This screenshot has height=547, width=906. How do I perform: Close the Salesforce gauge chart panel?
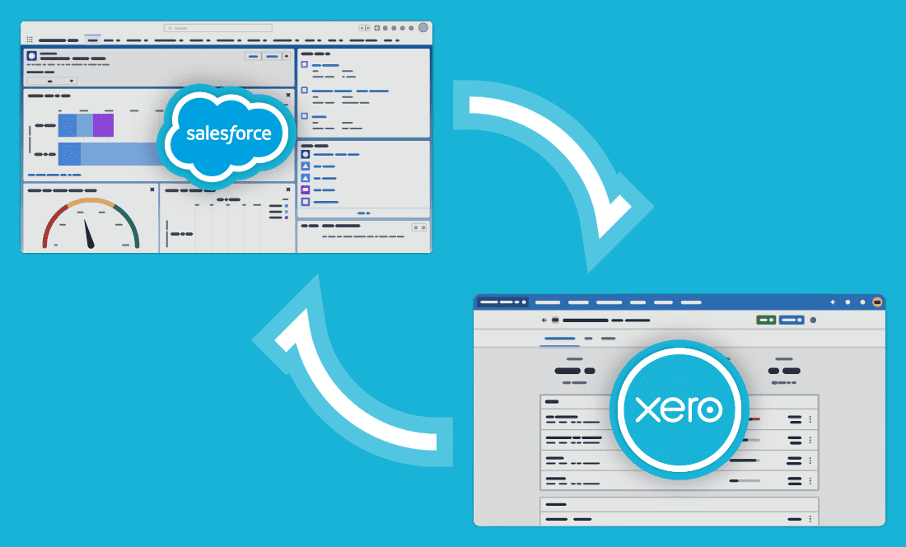pos(152,189)
